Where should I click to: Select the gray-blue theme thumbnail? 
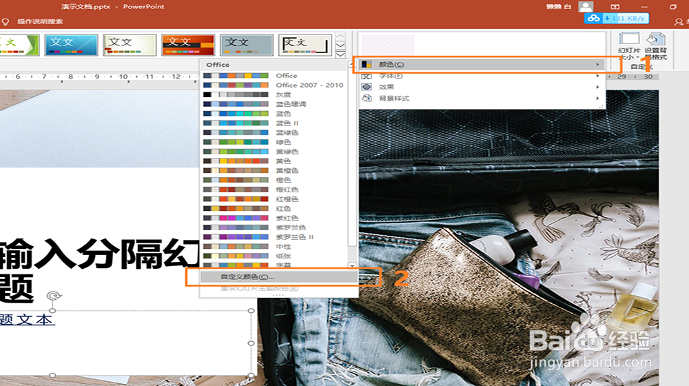pyautogui.click(x=247, y=45)
